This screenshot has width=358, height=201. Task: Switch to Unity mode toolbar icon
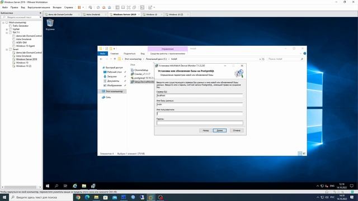(x=134, y=7)
